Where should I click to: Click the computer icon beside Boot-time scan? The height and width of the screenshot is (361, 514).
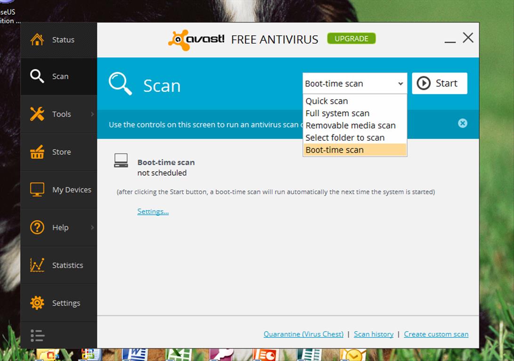coord(121,160)
